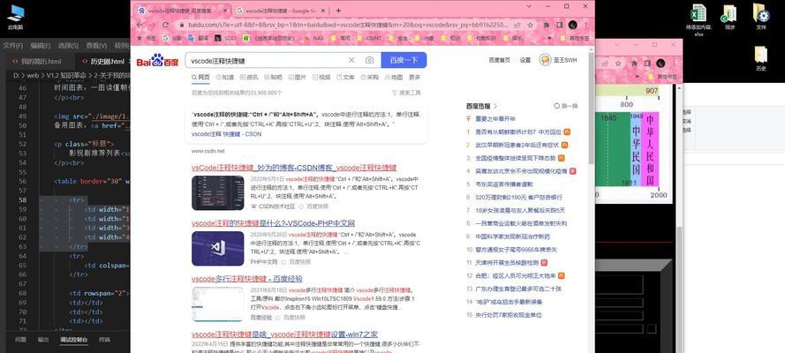785x353 pixels.
Task: Clear the Baidu search box text
Action: (x=351, y=60)
